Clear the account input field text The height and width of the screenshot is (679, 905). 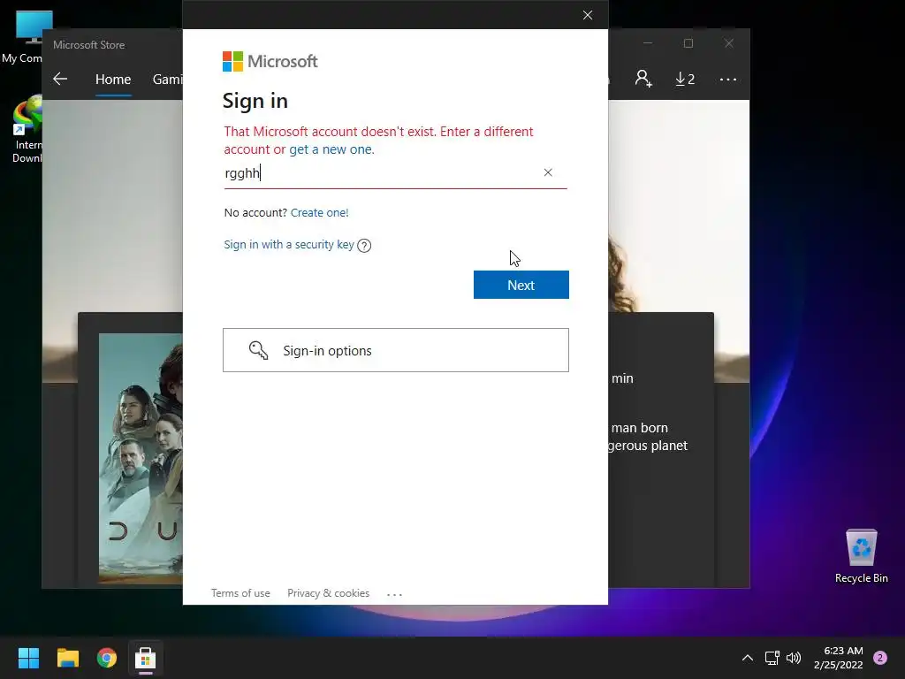click(548, 172)
